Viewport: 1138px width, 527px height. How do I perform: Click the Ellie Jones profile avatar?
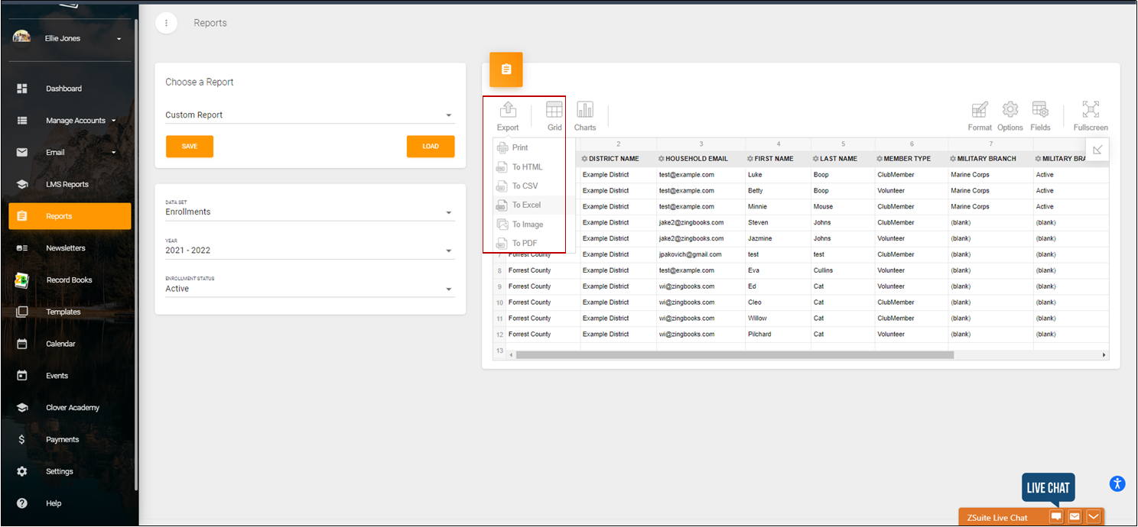pyautogui.click(x=21, y=37)
